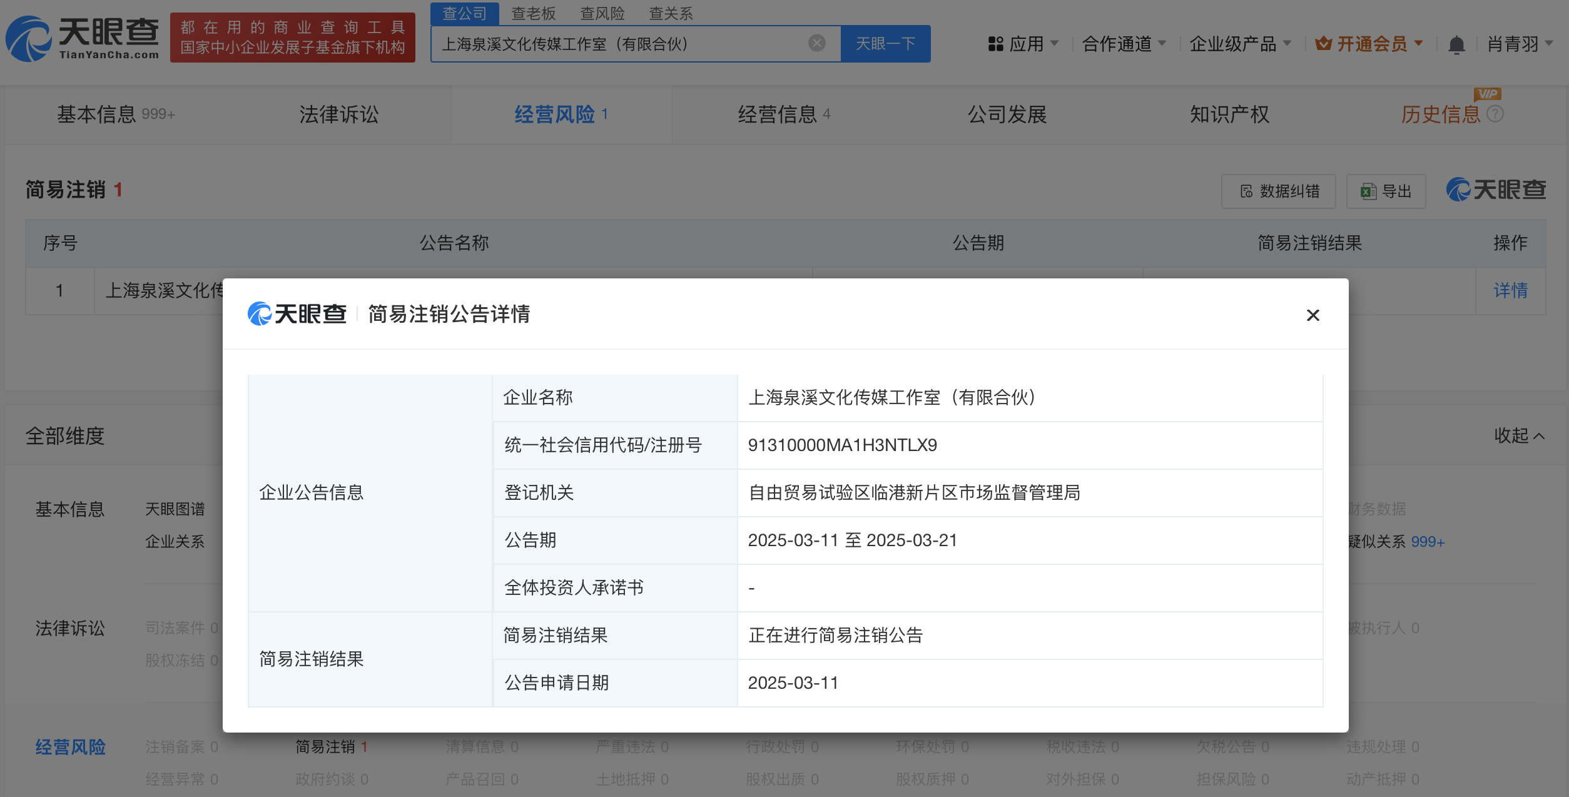
Task: Clear the search box text
Action: tap(816, 43)
